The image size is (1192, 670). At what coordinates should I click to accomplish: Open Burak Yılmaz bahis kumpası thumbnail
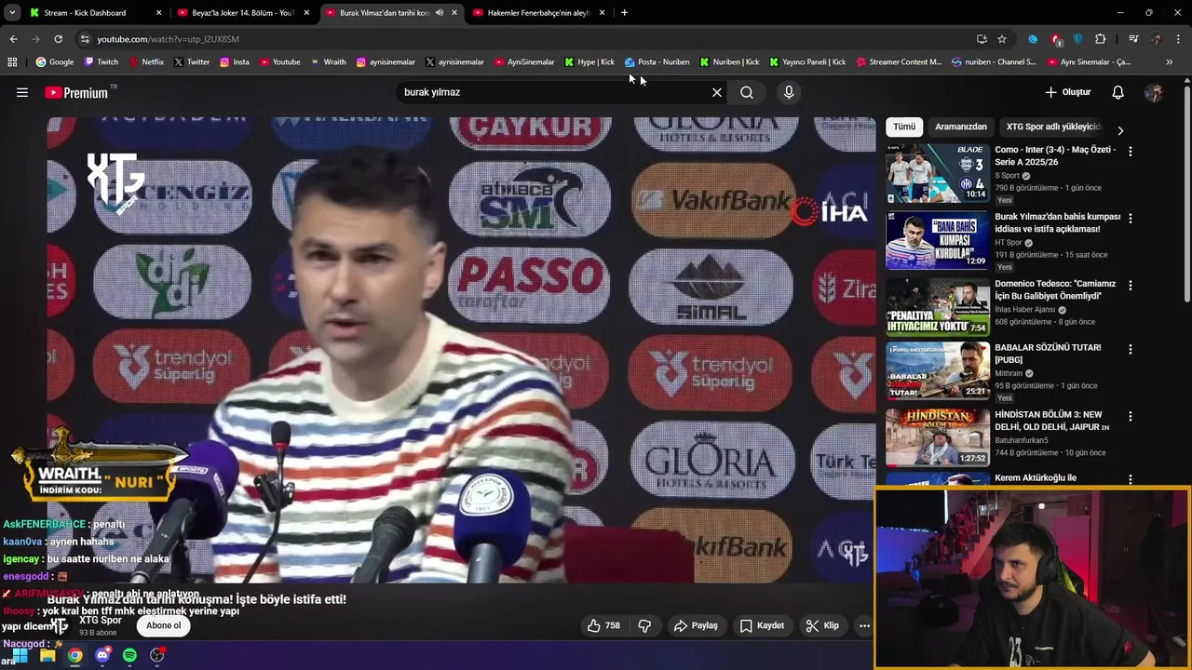coord(937,240)
